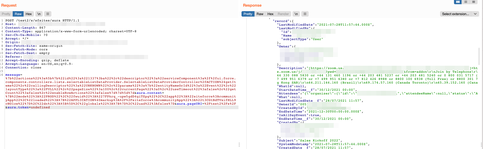Click the Content-Type header line
This screenshot has height=149, width=483.
pos(71,31)
